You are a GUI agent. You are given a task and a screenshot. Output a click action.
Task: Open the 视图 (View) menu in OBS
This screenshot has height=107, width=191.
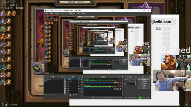(x=57, y=13)
